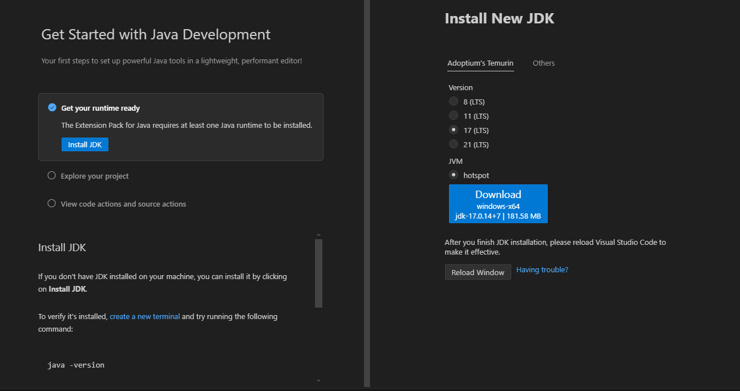This screenshot has width=740, height=391.
Task: Follow the 'create a new terminal' link
Action: (x=145, y=316)
